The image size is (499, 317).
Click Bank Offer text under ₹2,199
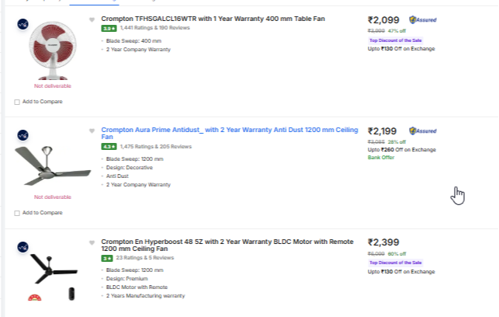pos(381,158)
